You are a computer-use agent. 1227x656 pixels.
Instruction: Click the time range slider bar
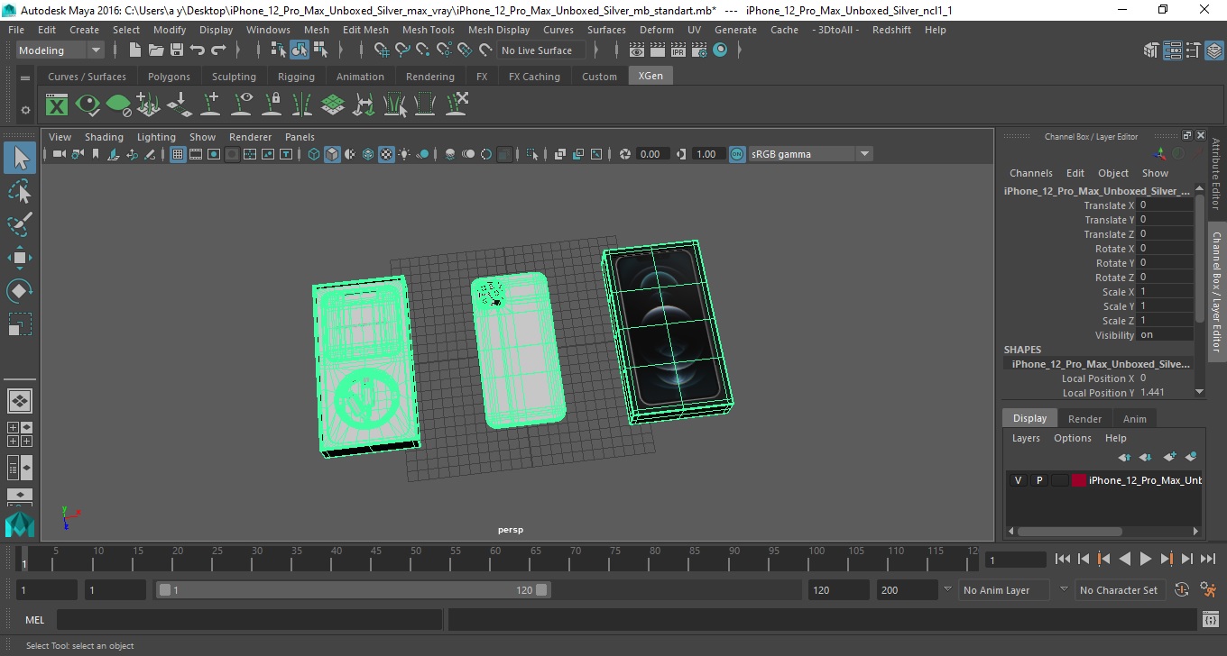[353, 590]
